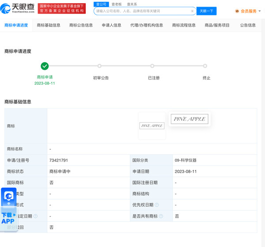Select the 查老板 search tab
This screenshot has width=265, height=247.
(117, 4)
